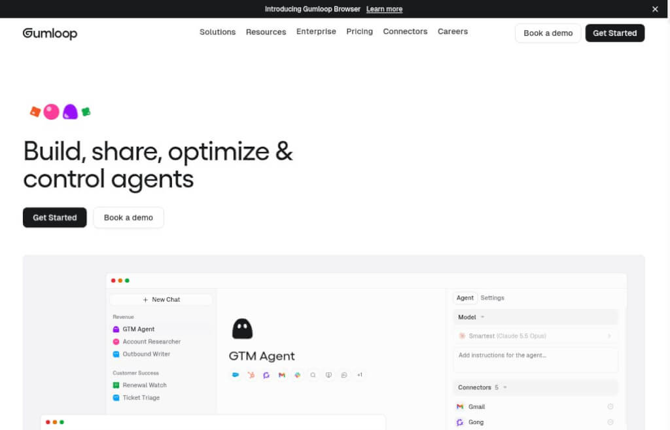This screenshot has width=670, height=430.
Task: Open the Gumloop logo home link
Action: [50, 33]
